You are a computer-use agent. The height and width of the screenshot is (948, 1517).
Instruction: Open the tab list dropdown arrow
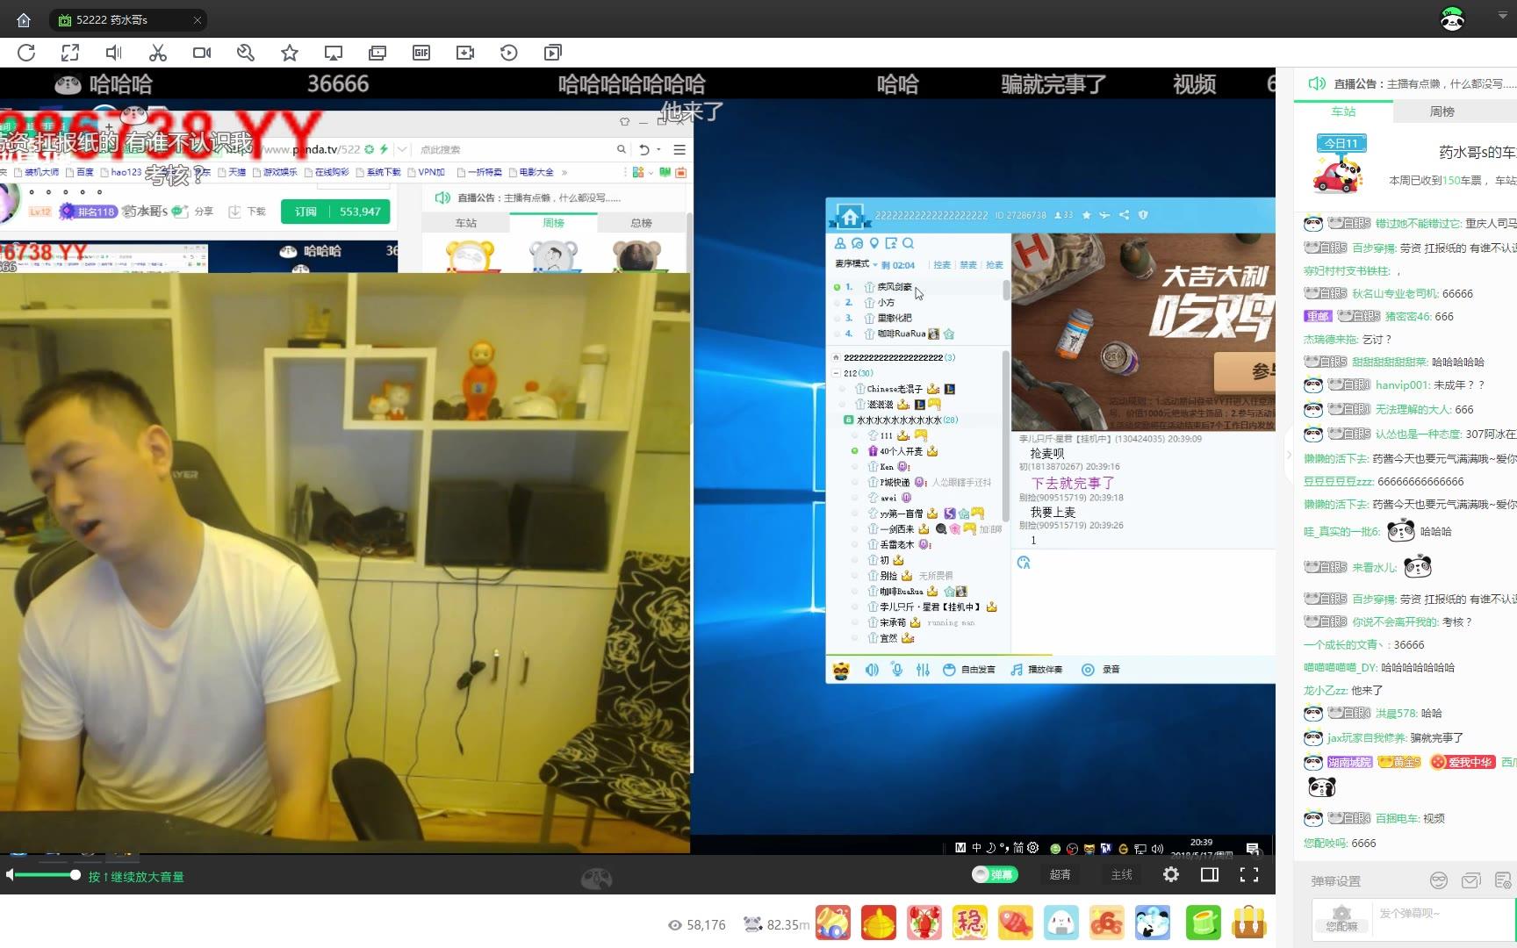[x=1502, y=16]
